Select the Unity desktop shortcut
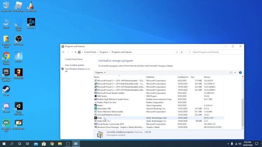262x147 pixels. coord(18,109)
